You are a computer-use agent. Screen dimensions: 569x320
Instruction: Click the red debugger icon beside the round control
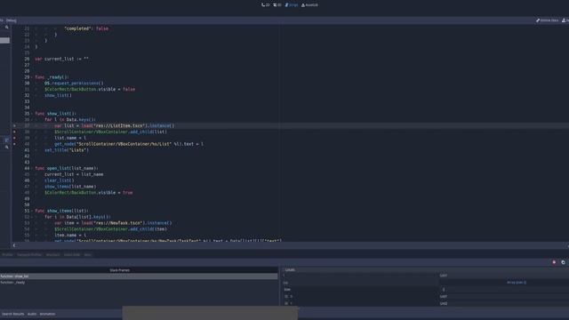coord(554,262)
